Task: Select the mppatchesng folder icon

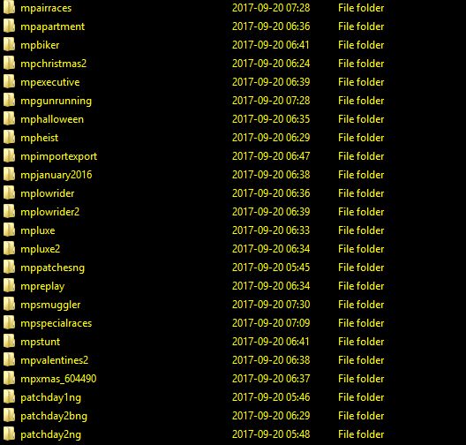Action: 9,268
